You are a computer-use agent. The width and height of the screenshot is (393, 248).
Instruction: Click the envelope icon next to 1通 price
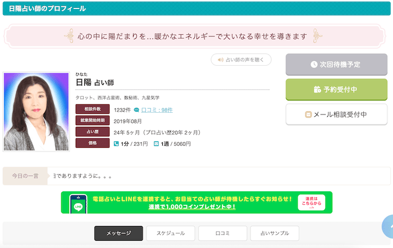click(x=156, y=144)
